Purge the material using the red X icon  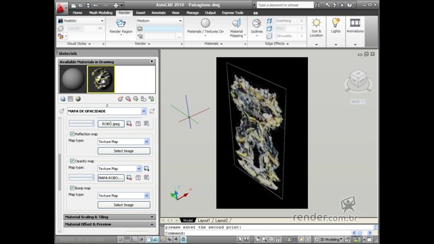(x=128, y=99)
